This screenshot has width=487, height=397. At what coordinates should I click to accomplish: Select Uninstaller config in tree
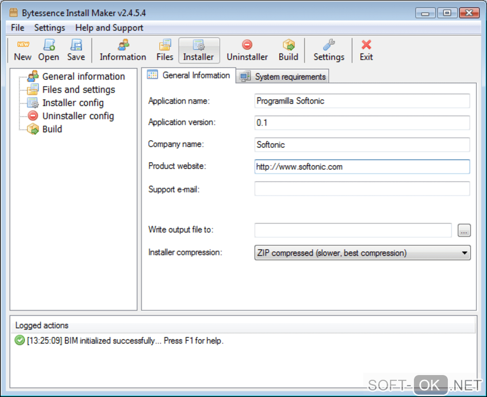(x=78, y=116)
